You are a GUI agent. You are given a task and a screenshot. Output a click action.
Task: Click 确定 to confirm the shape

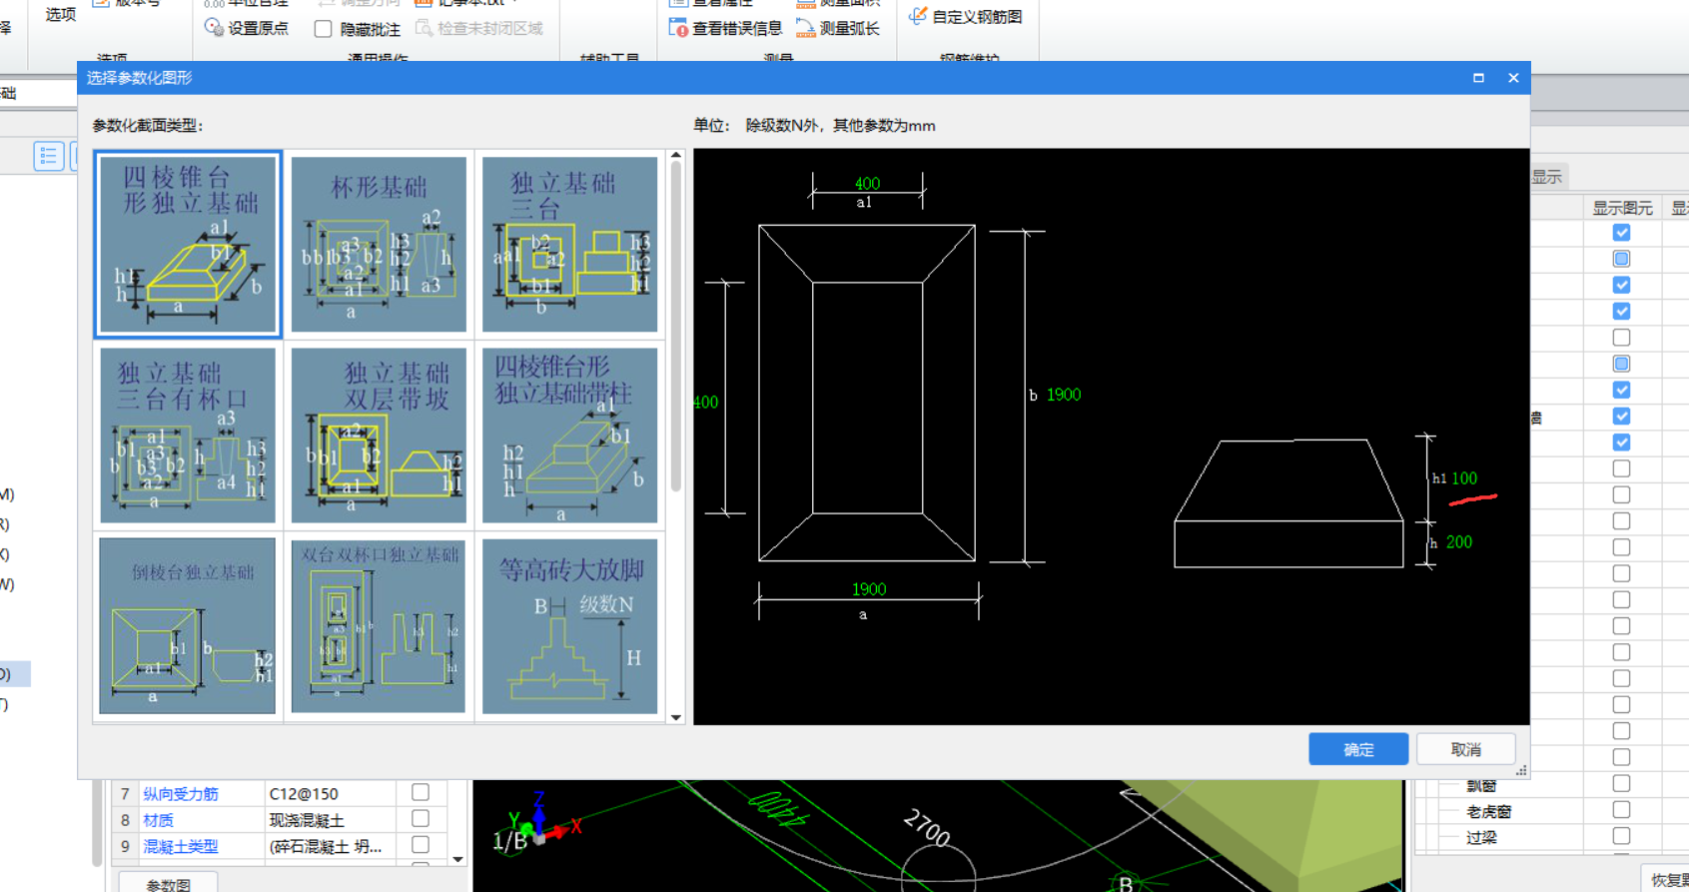click(x=1358, y=749)
